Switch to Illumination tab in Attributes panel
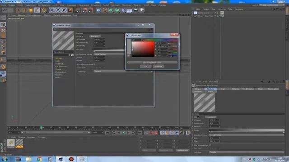 click(273, 89)
